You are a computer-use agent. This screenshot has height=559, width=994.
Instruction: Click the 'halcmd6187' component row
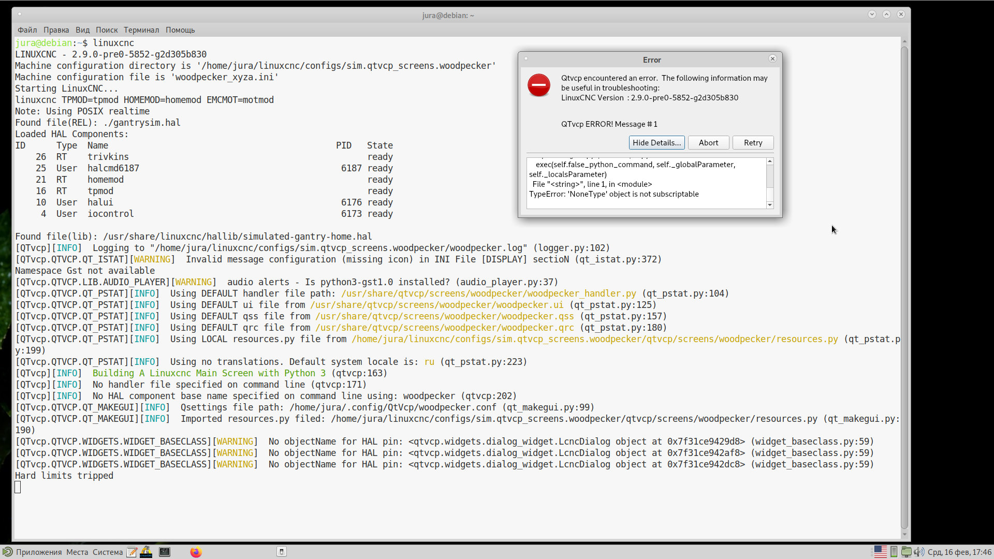pos(204,168)
